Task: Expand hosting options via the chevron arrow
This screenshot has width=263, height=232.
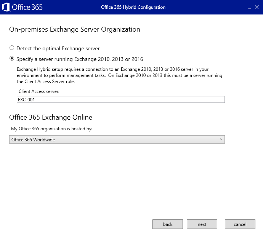Action: [221, 139]
